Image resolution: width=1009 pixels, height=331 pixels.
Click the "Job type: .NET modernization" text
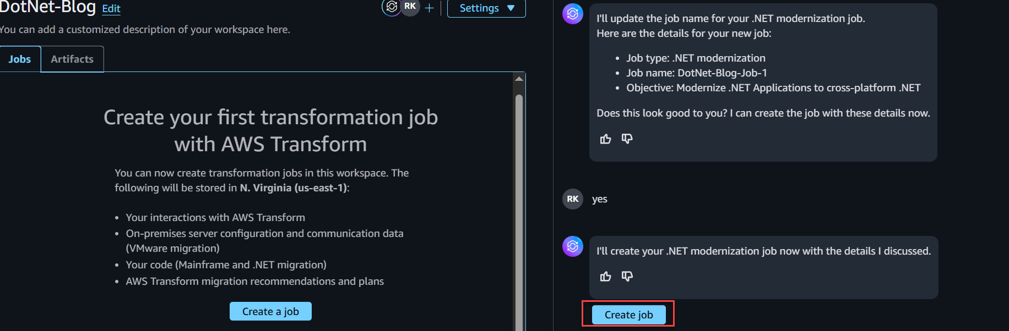click(696, 58)
